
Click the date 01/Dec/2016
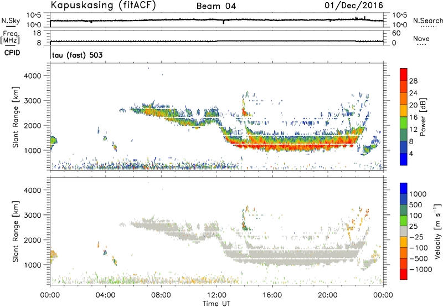354,5
